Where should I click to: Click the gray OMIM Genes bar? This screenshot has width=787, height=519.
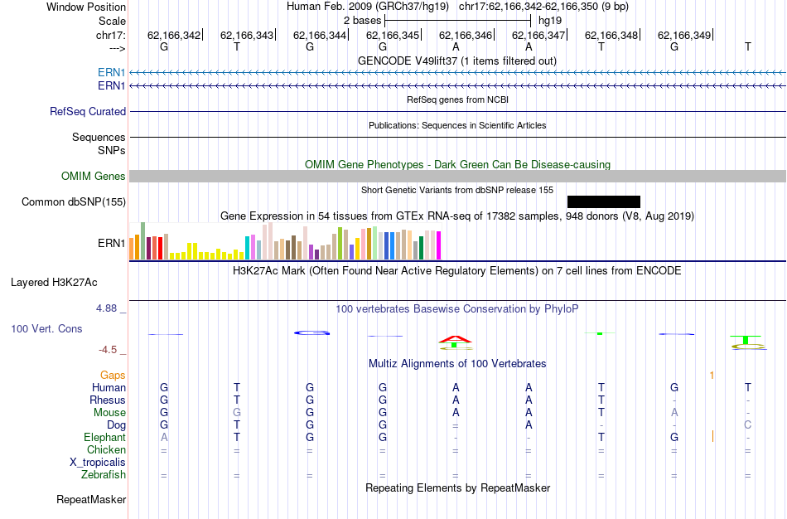(458, 176)
